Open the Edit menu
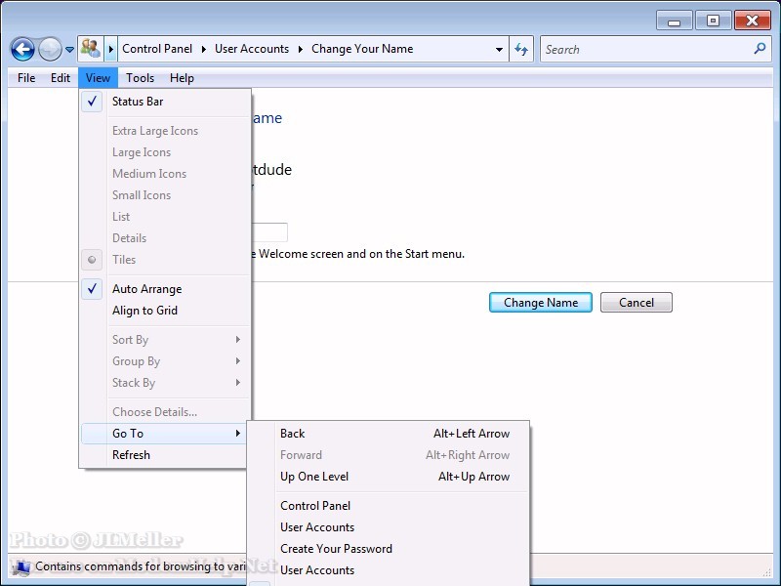 61,78
